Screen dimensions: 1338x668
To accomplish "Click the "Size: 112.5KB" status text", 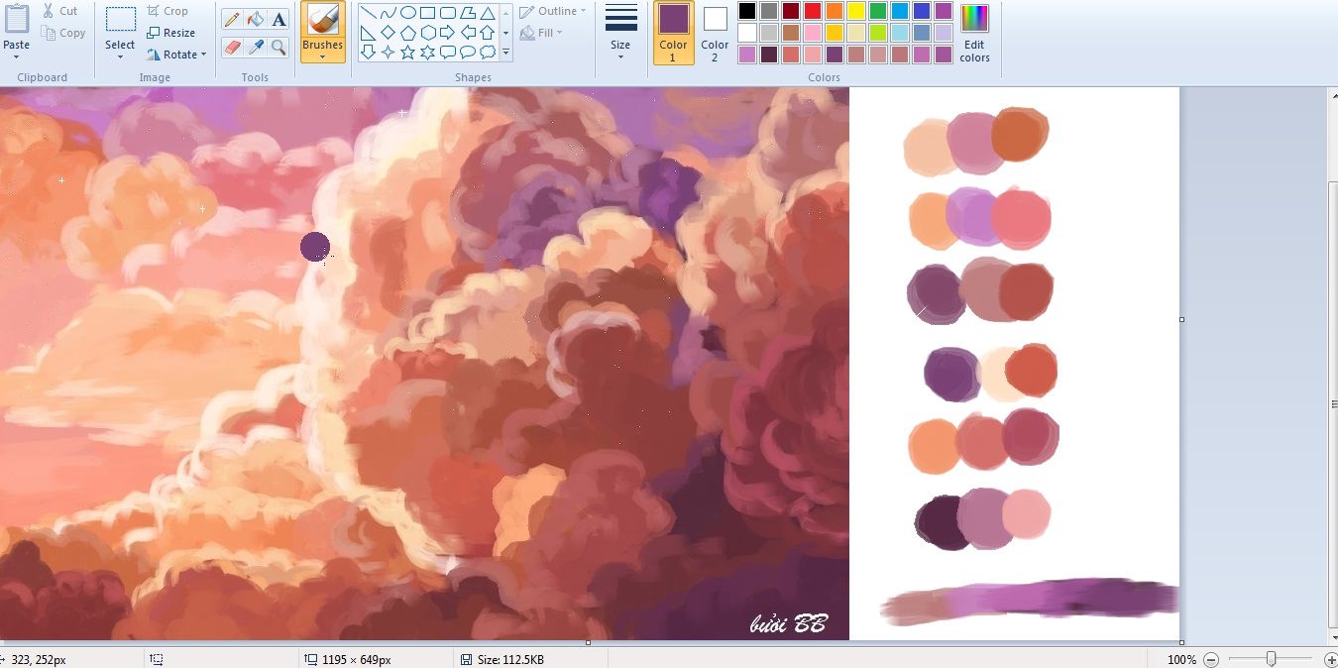I will (510, 659).
